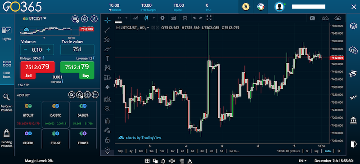The height and width of the screenshot is (164, 360).
Task: Toggle magnet mode in drawing toolbar
Action: pyautogui.click(x=107, y=121)
